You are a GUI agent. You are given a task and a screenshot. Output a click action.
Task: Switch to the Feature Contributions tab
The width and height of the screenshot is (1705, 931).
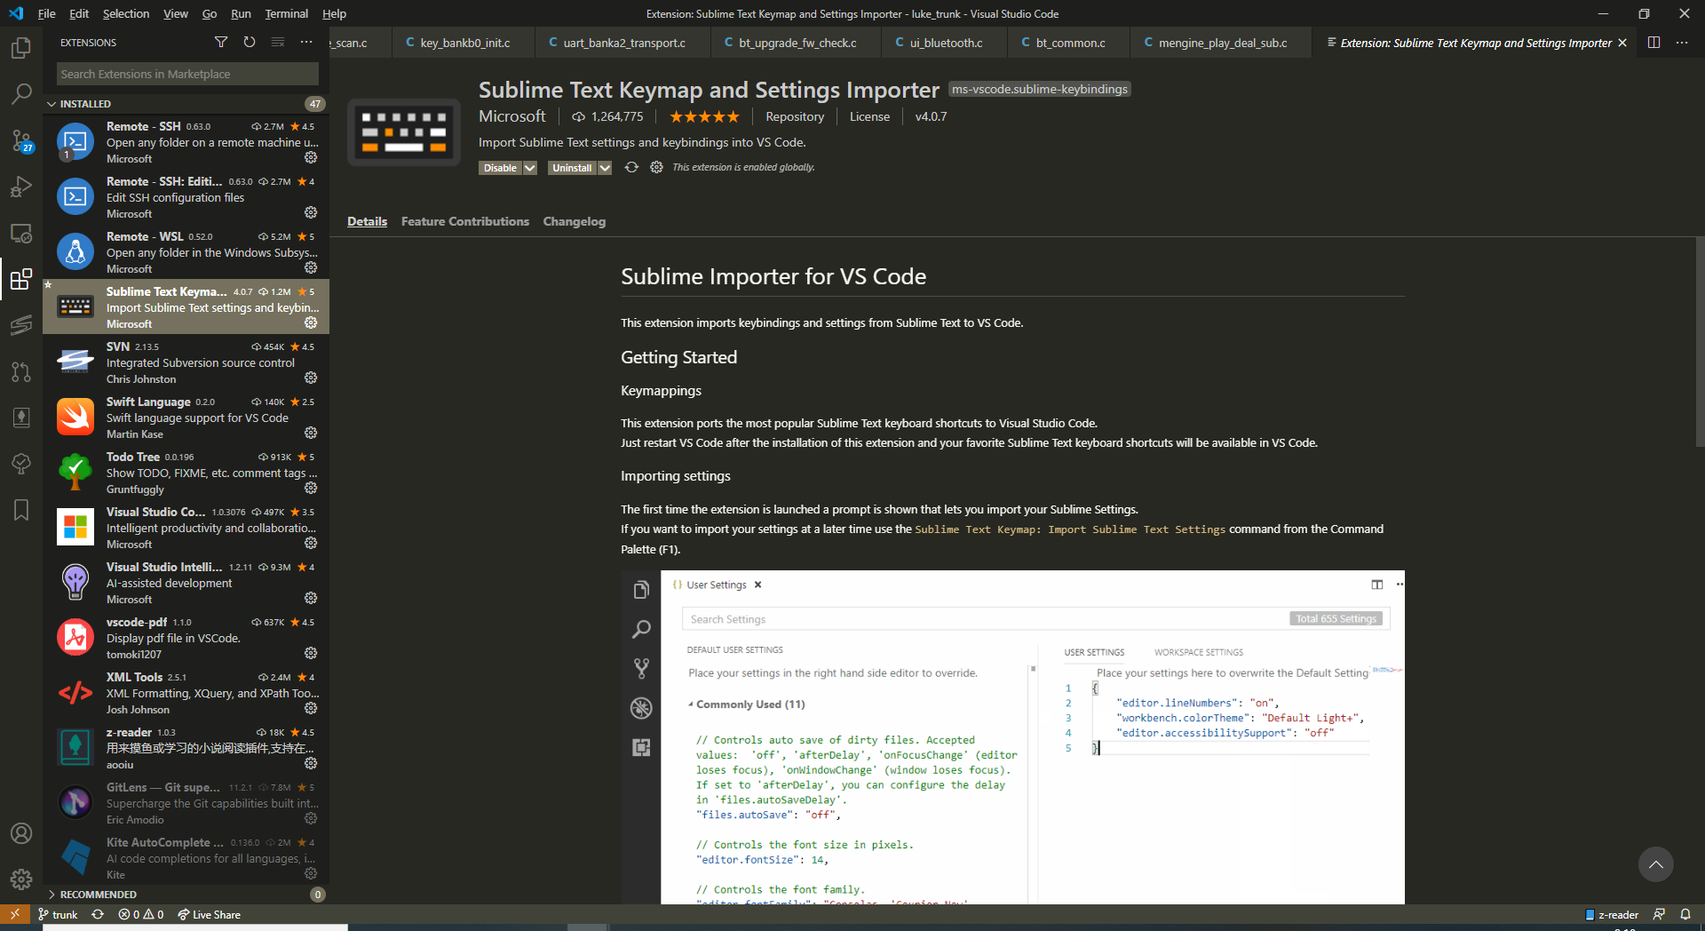[x=464, y=221]
